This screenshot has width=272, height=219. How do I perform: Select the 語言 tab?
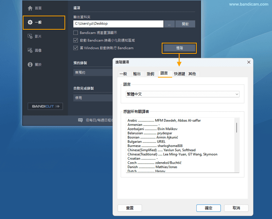pyautogui.click(x=165, y=73)
